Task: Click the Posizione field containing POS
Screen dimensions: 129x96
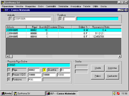Action: coord(35,79)
